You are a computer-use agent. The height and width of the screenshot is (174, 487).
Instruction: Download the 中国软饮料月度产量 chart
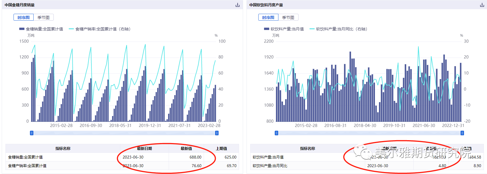[482, 5]
